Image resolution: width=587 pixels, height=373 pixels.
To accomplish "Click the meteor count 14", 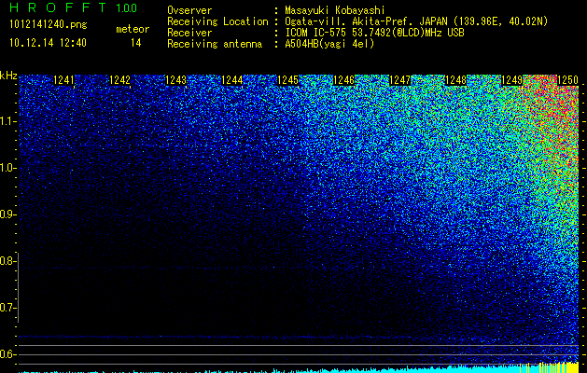I will [136, 43].
